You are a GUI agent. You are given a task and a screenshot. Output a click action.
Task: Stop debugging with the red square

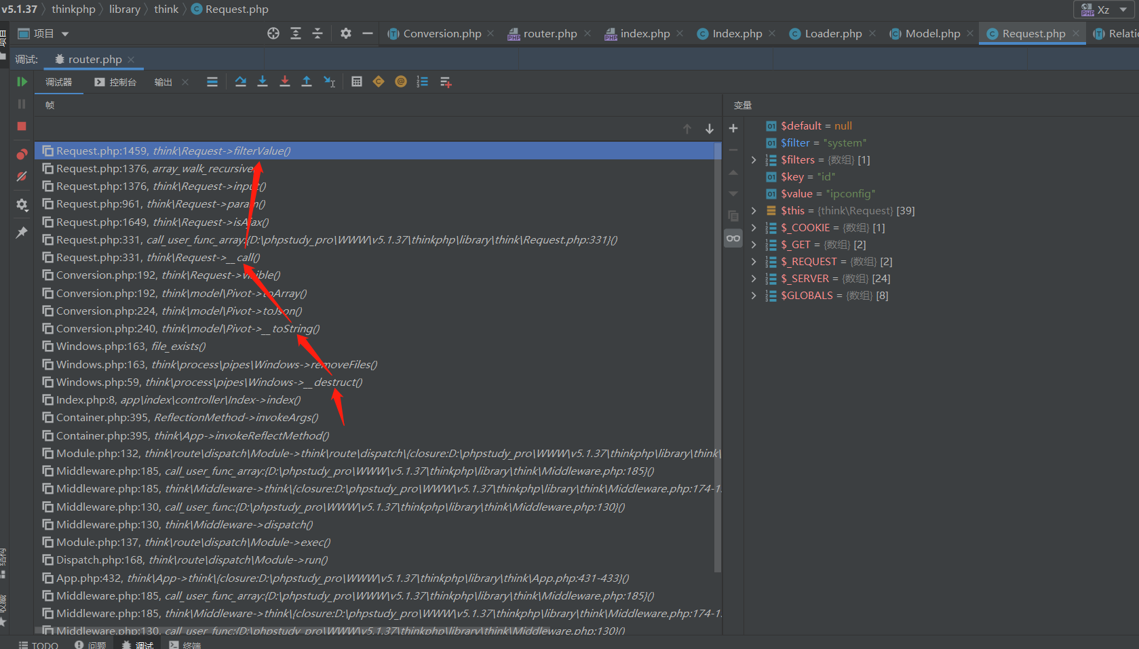[22, 126]
